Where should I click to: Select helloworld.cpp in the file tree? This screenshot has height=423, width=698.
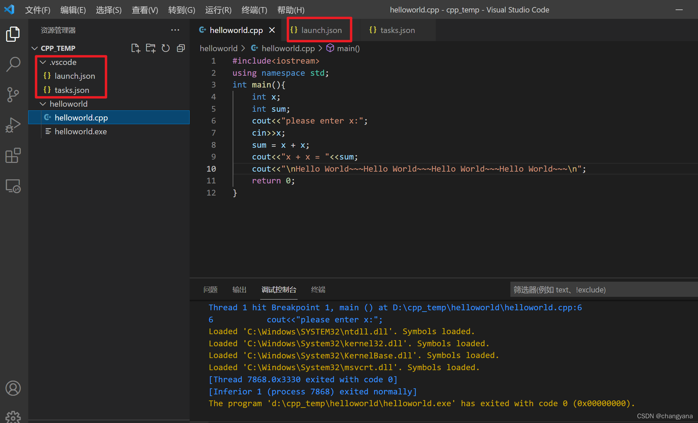[x=109, y=117]
